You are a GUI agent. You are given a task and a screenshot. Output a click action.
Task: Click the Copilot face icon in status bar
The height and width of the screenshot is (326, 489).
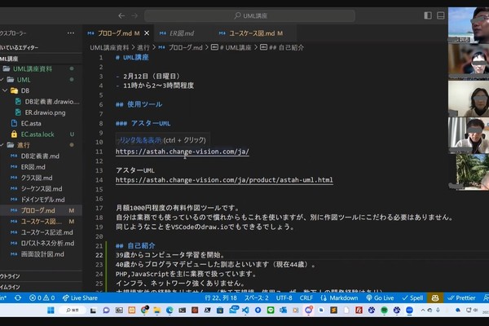[x=435, y=298]
